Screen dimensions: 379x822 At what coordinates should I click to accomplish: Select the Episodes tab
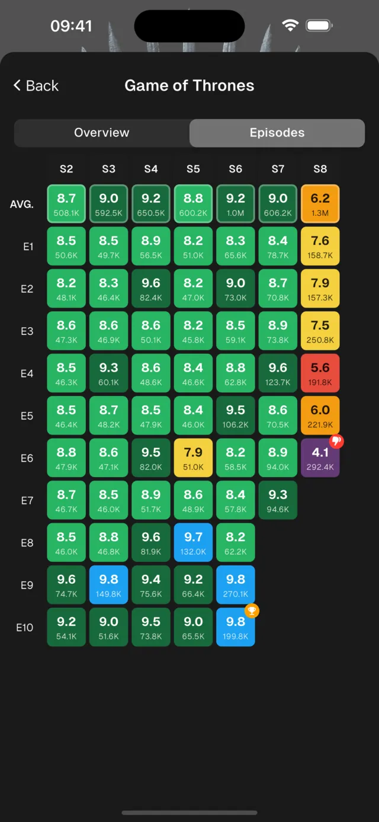coord(277,133)
